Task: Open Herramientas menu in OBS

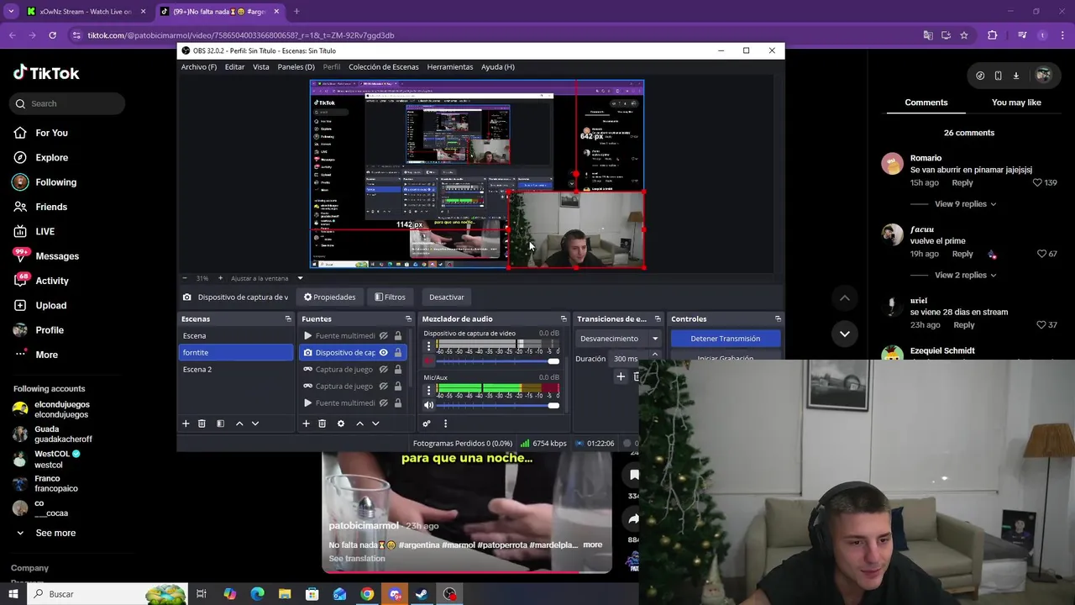Action: coord(449,67)
